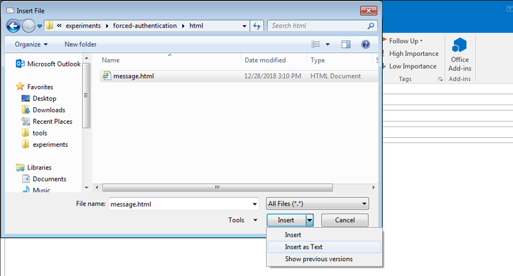The image size is (513, 276).
Task: Click the magnifier search icon
Action: pyautogui.click(x=371, y=26)
